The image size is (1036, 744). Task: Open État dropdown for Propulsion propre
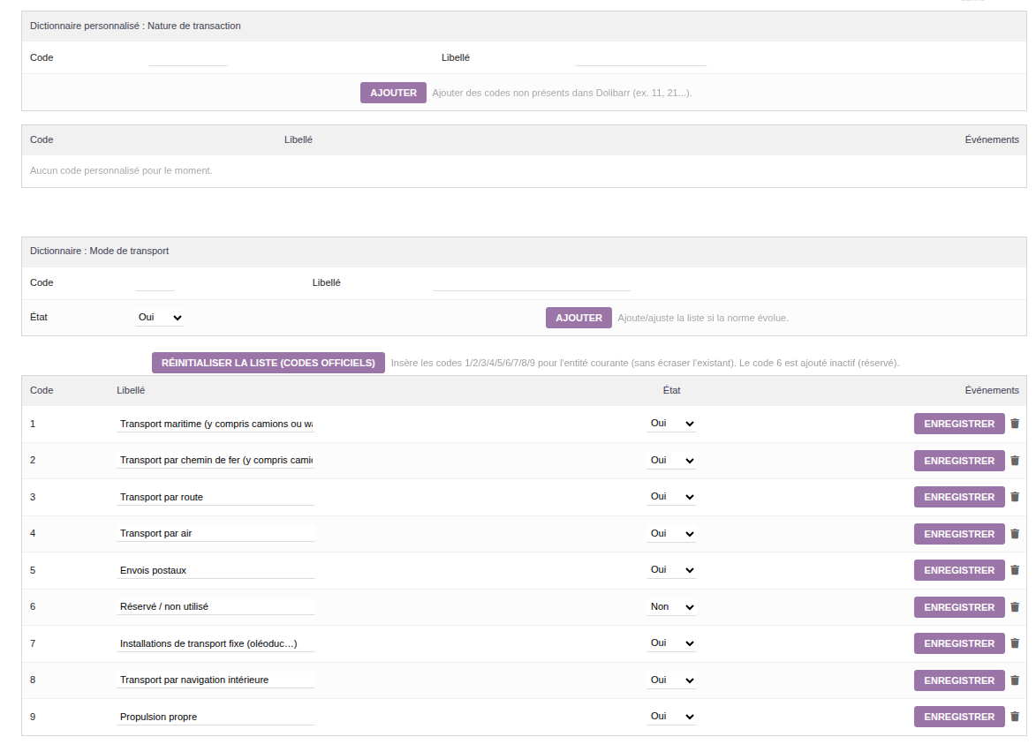coord(671,717)
